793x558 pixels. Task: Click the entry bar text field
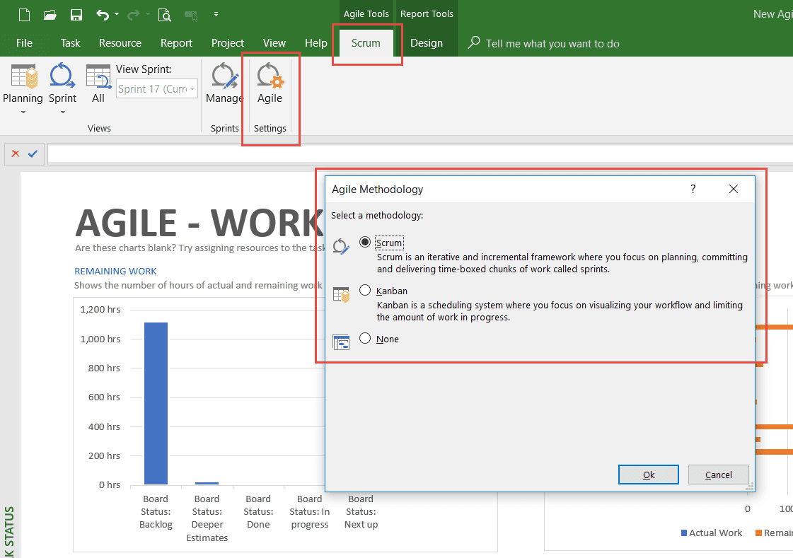419,154
